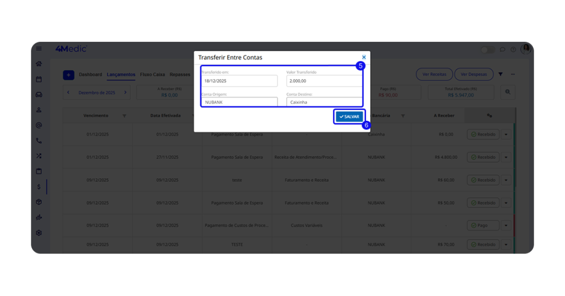Open the Conta Destino Caixinha dropdown
This screenshot has height=296, width=565.
click(x=324, y=102)
